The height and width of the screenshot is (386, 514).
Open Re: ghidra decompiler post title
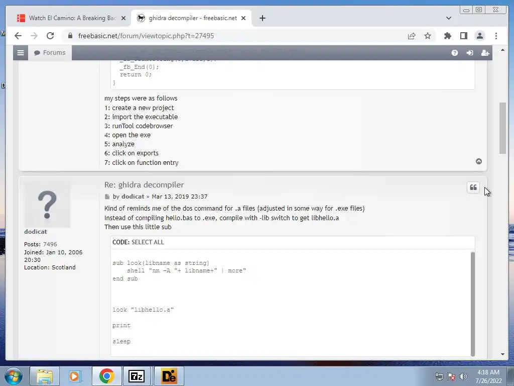pos(144,185)
